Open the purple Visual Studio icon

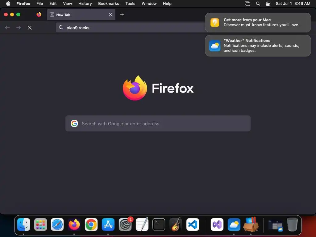217,224
